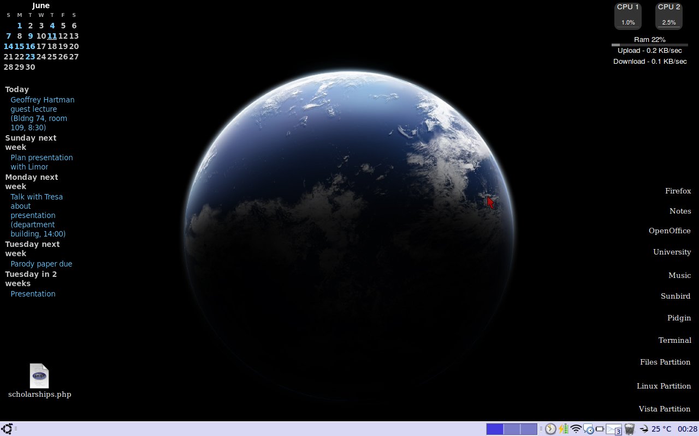Select June 7 in the calendar
The width and height of the screenshot is (699, 436).
click(x=9, y=36)
